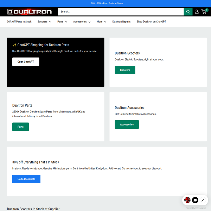Click the green search magnifier button
Viewport: 211px width, 211px height.
188,12
